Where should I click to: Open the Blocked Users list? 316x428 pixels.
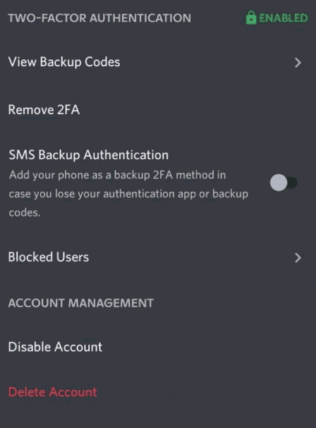coord(158,257)
